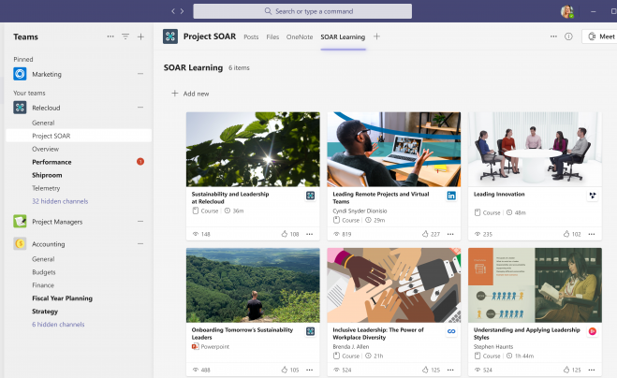The height and width of the screenshot is (378, 617).
Task: Open channel header more options ellipsis
Action: coord(553,36)
